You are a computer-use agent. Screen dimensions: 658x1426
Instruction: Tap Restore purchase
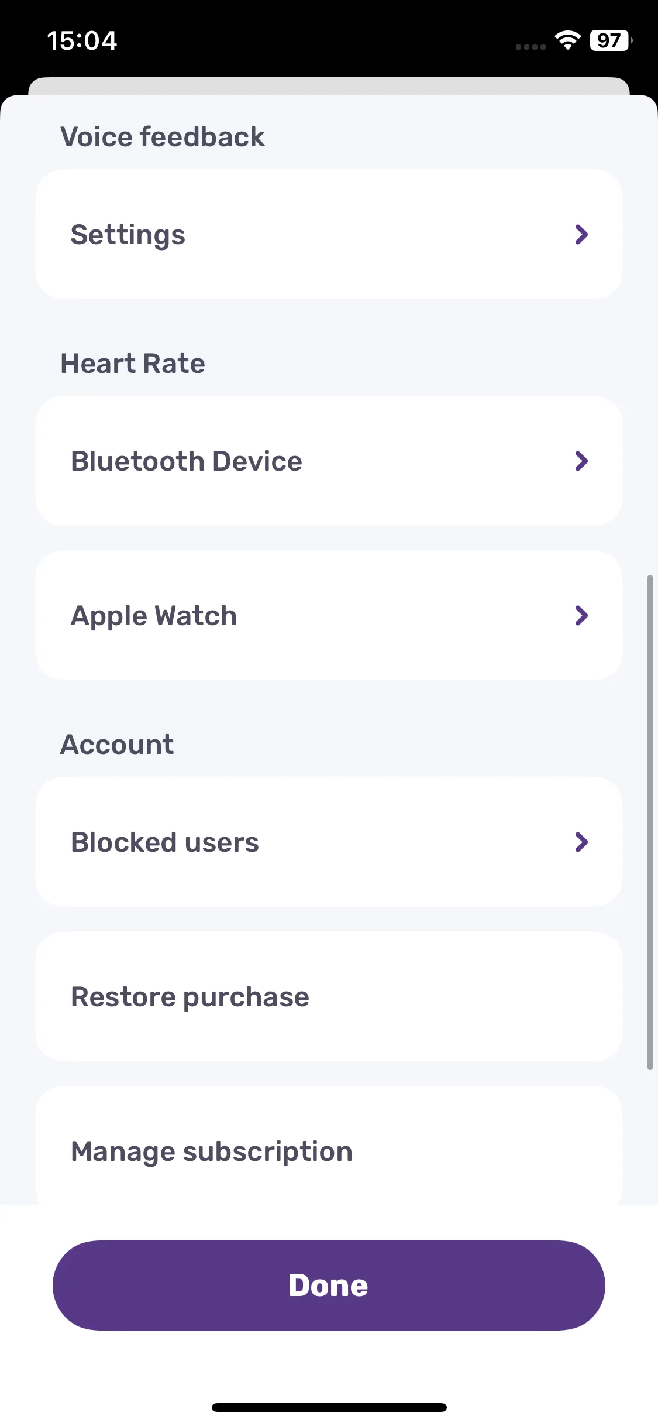click(x=329, y=997)
